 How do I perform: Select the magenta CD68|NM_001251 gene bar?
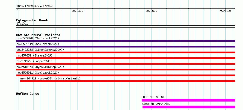tap(188, 100)
